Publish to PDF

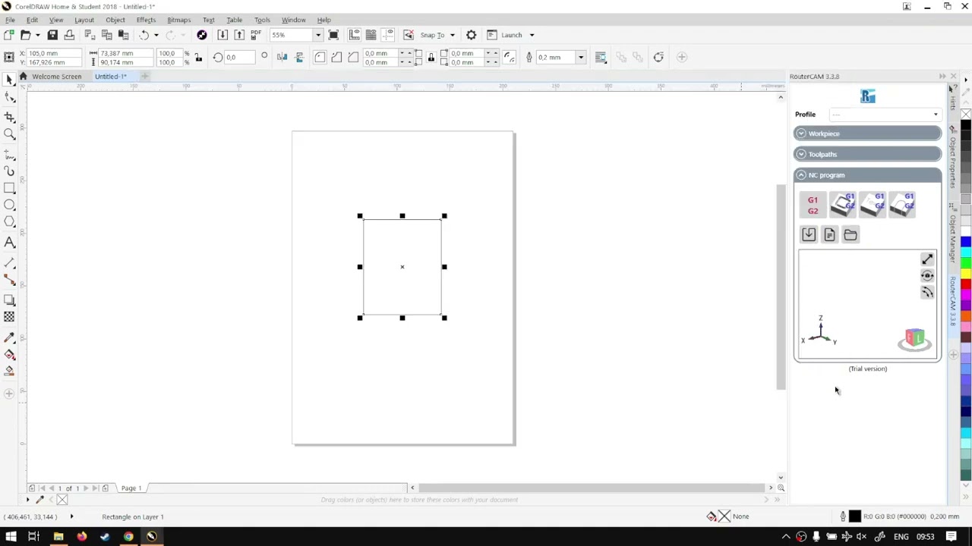[x=256, y=35]
